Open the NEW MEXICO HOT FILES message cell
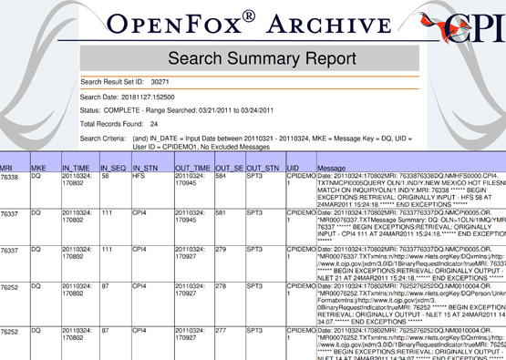506x360 pixels. (x=411, y=190)
